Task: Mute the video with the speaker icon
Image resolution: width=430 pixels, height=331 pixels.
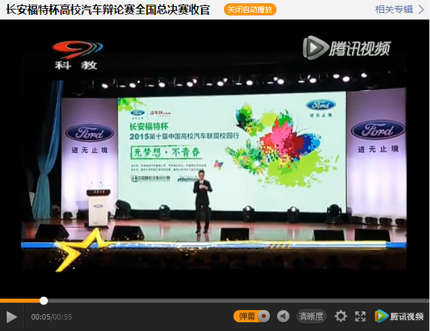Action: click(283, 316)
